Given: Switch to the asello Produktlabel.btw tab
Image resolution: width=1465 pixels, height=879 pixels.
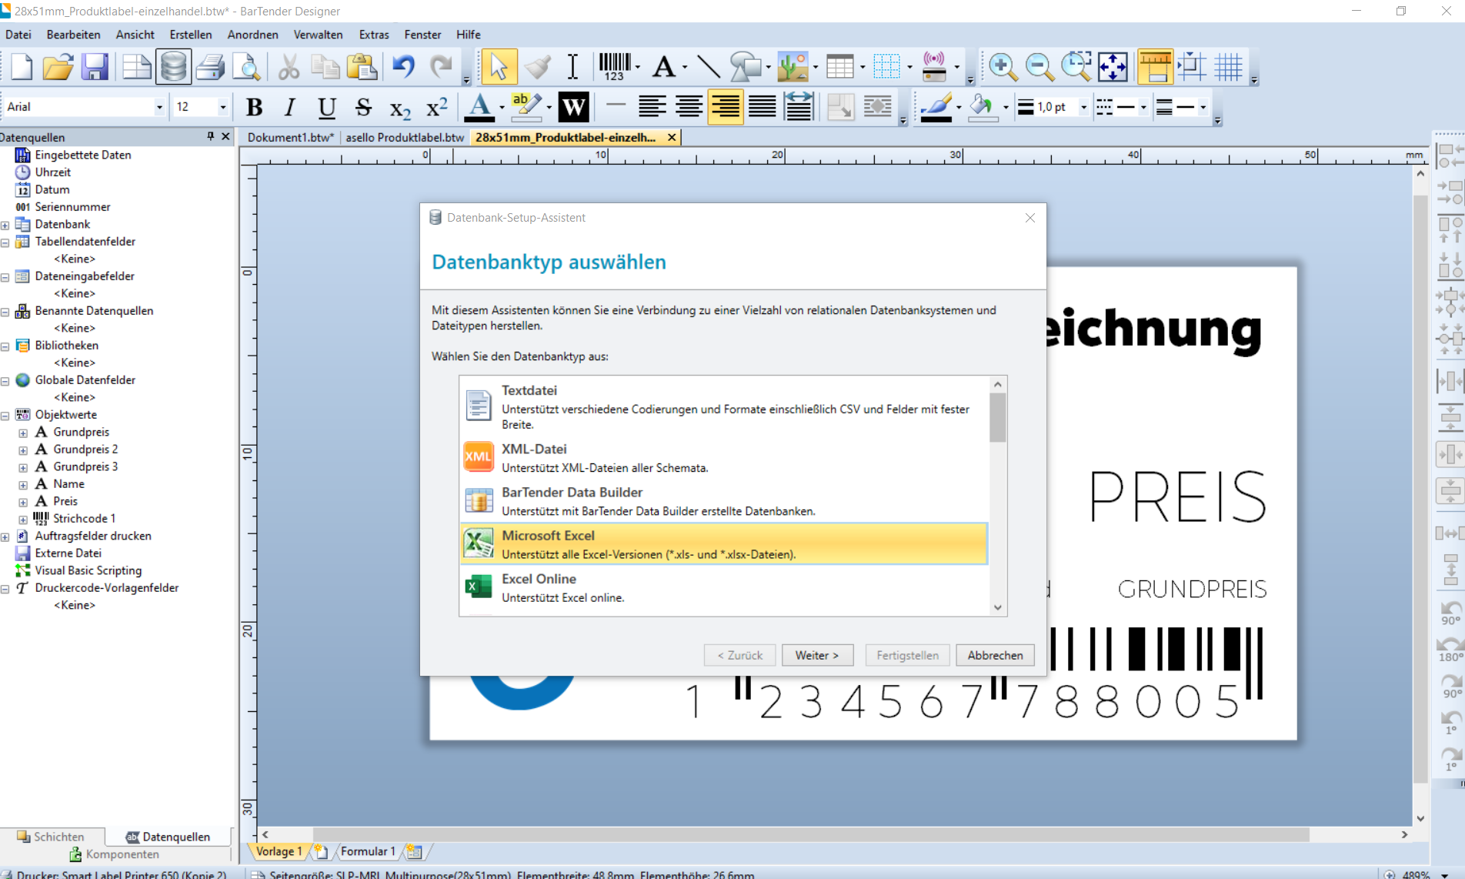Looking at the screenshot, I should coord(405,138).
